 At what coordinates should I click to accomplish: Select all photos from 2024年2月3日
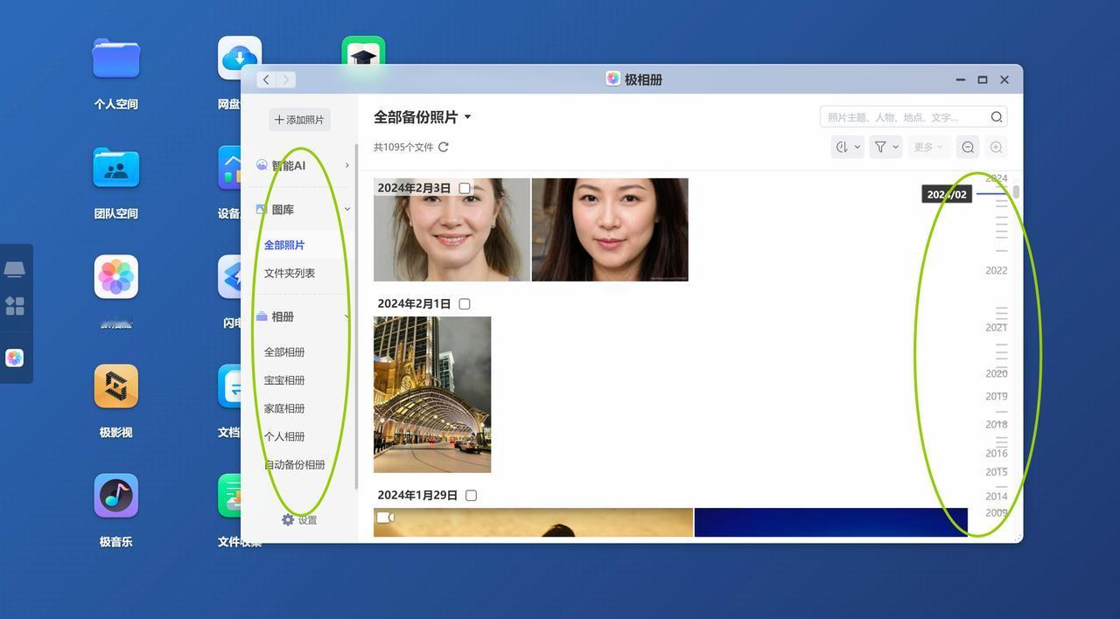pyautogui.click(x=465, y=188)
